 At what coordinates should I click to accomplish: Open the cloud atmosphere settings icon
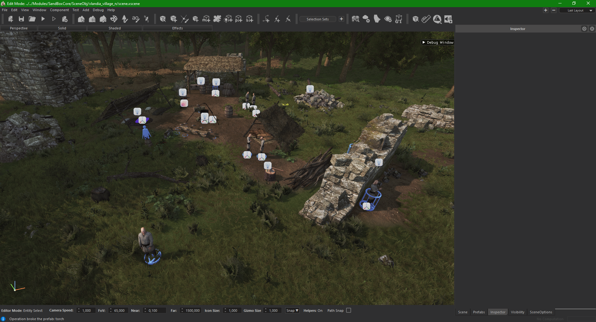tap(366, 19)
